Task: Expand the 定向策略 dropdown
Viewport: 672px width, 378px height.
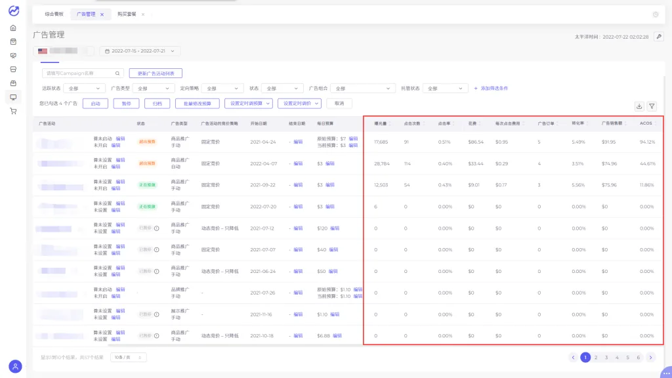Action: (x=222, y=89)
